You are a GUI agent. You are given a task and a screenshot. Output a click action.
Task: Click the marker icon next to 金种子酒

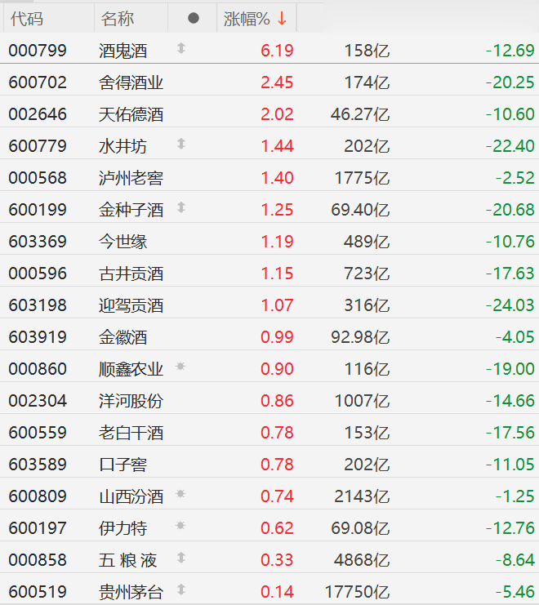pyautogui.click(x=181, y=207)
